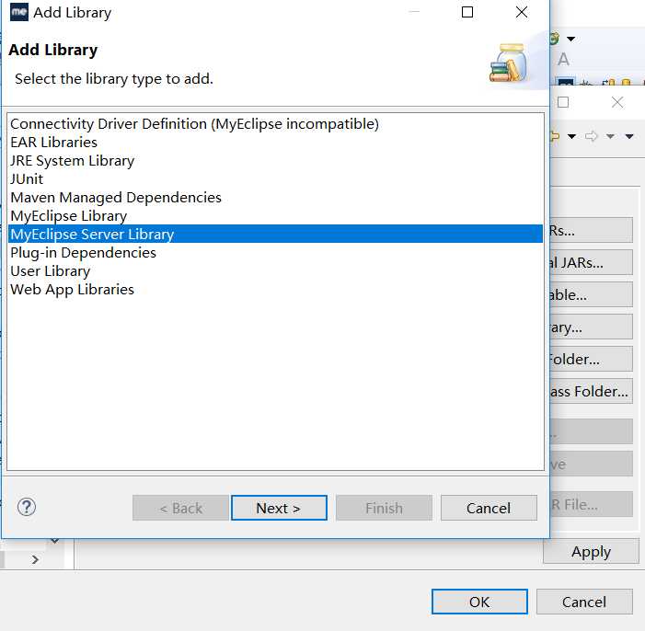
Task: Open back navigation history dropdown arrow
Action: pyautogui.click(x=571, y=136)
